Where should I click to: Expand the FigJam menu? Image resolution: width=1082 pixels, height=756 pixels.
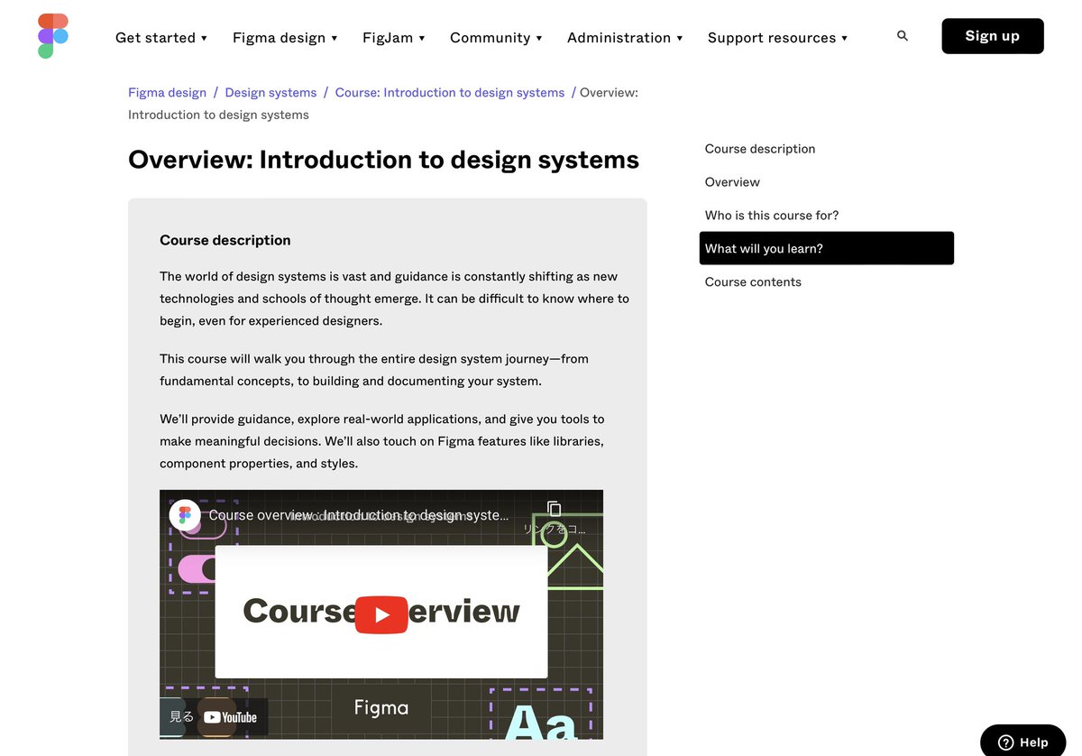[x=394, y=38]
